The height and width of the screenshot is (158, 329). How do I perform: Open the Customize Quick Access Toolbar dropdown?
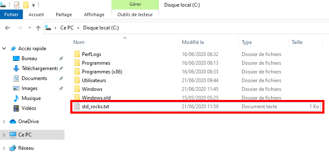pyautogui.click(x=33, y=5)
